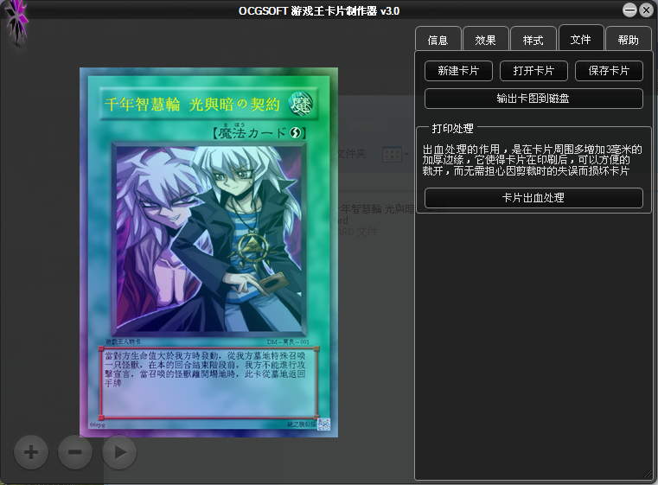Minimize the card maker window

pyautogui.click(x=629, y=10)
